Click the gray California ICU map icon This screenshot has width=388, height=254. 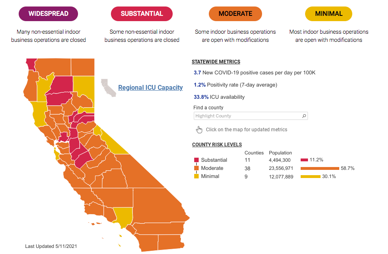tap(109, 87)
